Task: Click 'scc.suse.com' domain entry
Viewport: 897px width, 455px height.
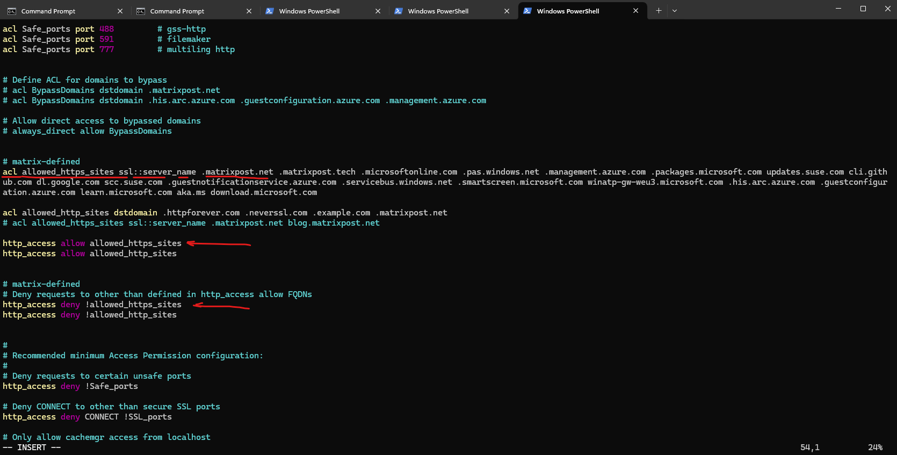Action: click(133, 182)
